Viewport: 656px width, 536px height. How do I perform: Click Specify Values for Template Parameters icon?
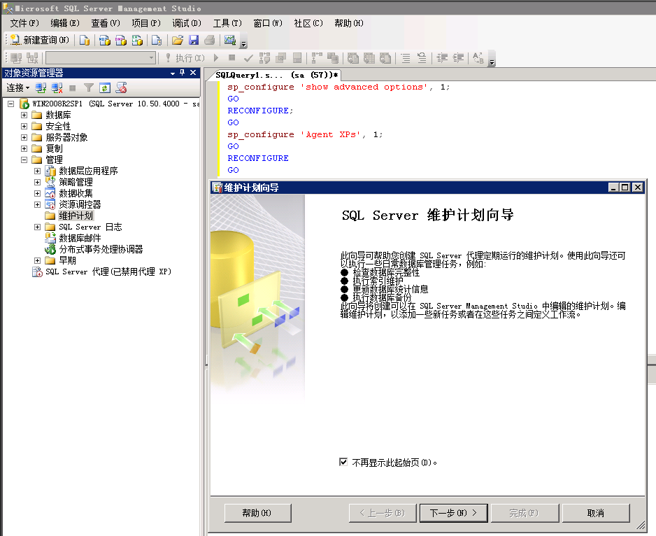pos(478,58)
